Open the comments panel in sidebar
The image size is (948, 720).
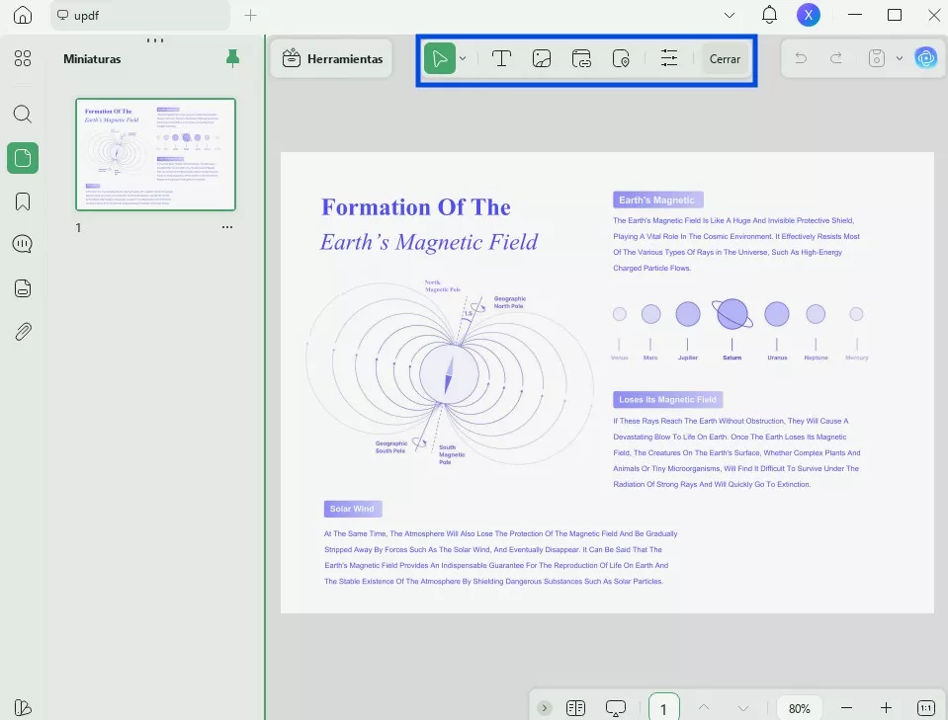[23, 245]
